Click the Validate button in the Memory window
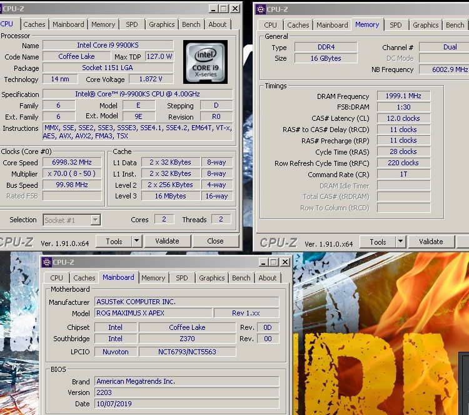 click(431, 242)
